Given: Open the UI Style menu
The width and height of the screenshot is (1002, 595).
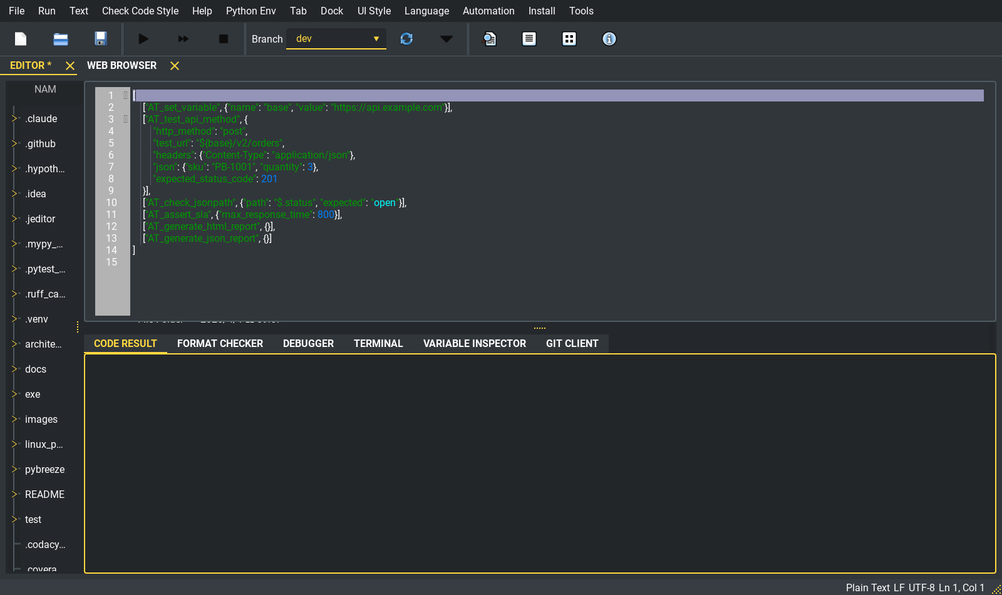Looking at the screenshot, I should [x=374, y=11].
